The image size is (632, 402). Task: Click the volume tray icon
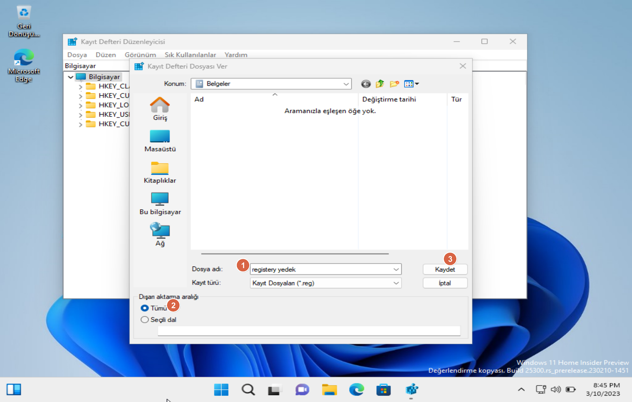556,389
